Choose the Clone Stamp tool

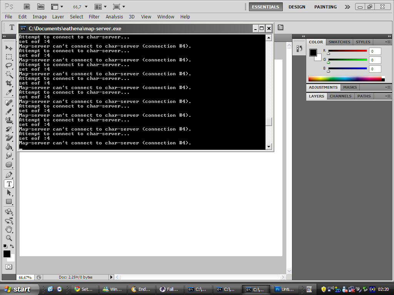point(9,120)
